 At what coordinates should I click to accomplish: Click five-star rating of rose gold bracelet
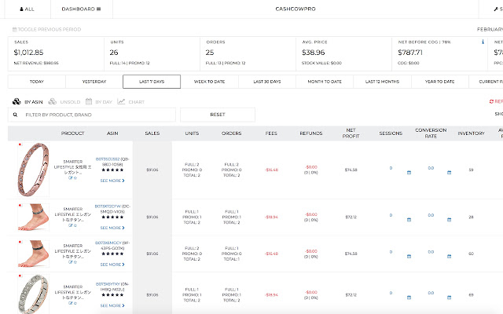pyautogui.click(x=112, y=170)
